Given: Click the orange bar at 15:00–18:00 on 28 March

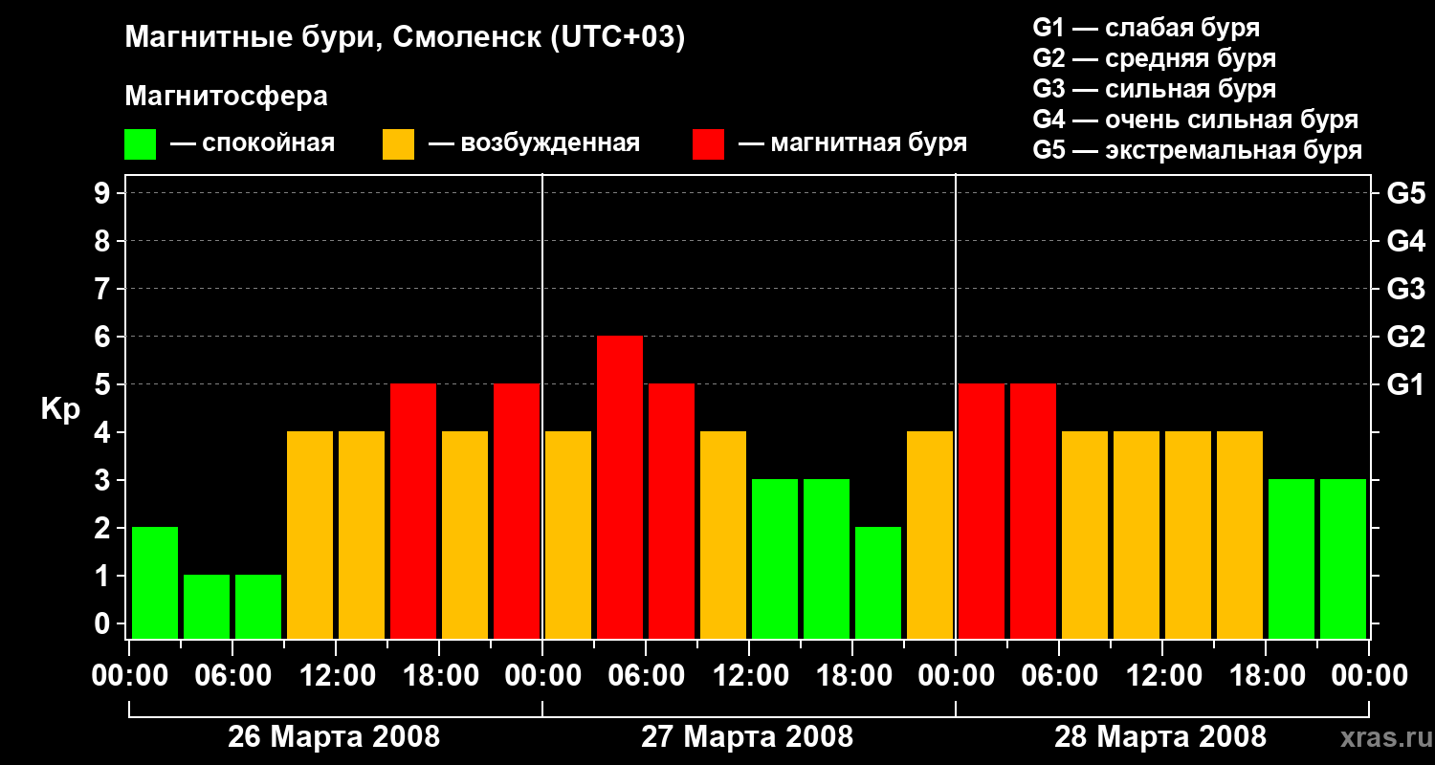Looking at the screenshot, I should click(1240, 535).
